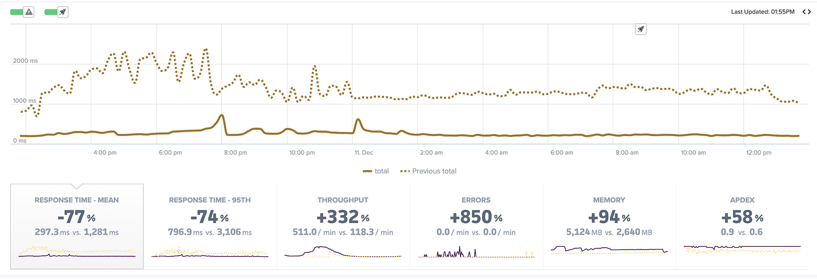Click the Errors sparkline thumbnail

(x=476, y=252)
